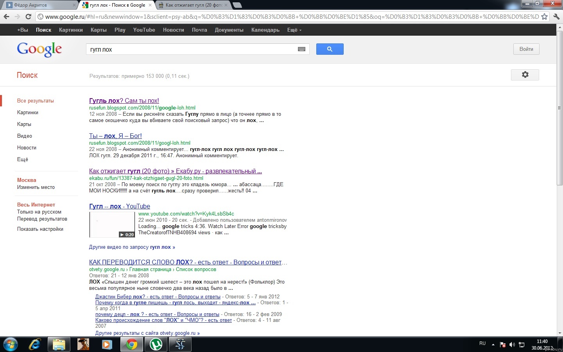The height and width of the screenshot is (352, 563).
Task: Open a new browser tab
Action: pos(237,5)
